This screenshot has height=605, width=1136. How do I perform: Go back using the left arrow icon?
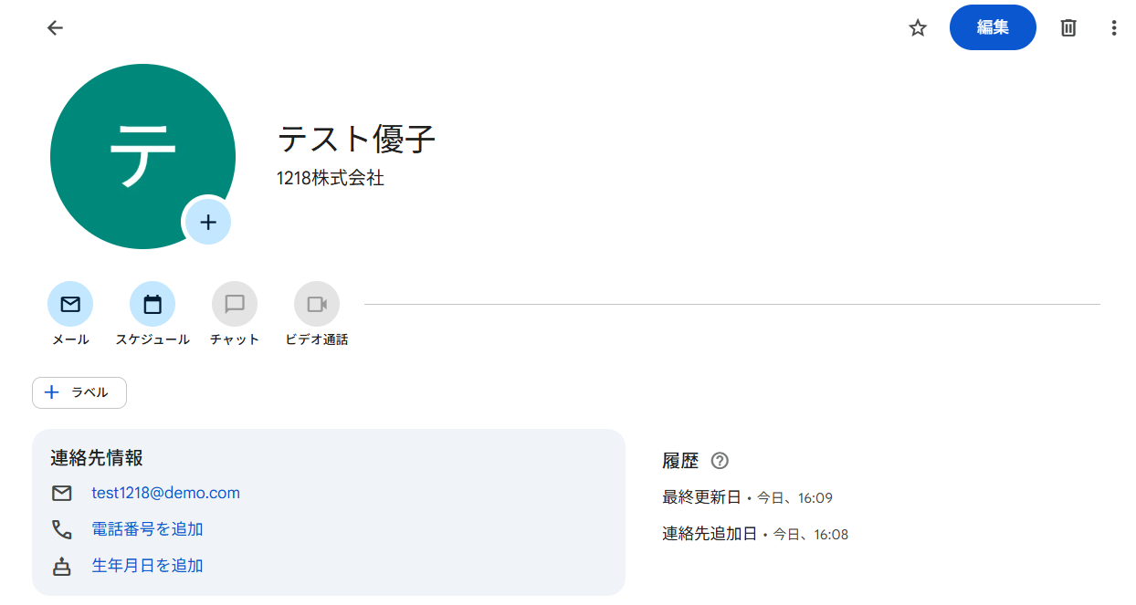coord(56,27)
